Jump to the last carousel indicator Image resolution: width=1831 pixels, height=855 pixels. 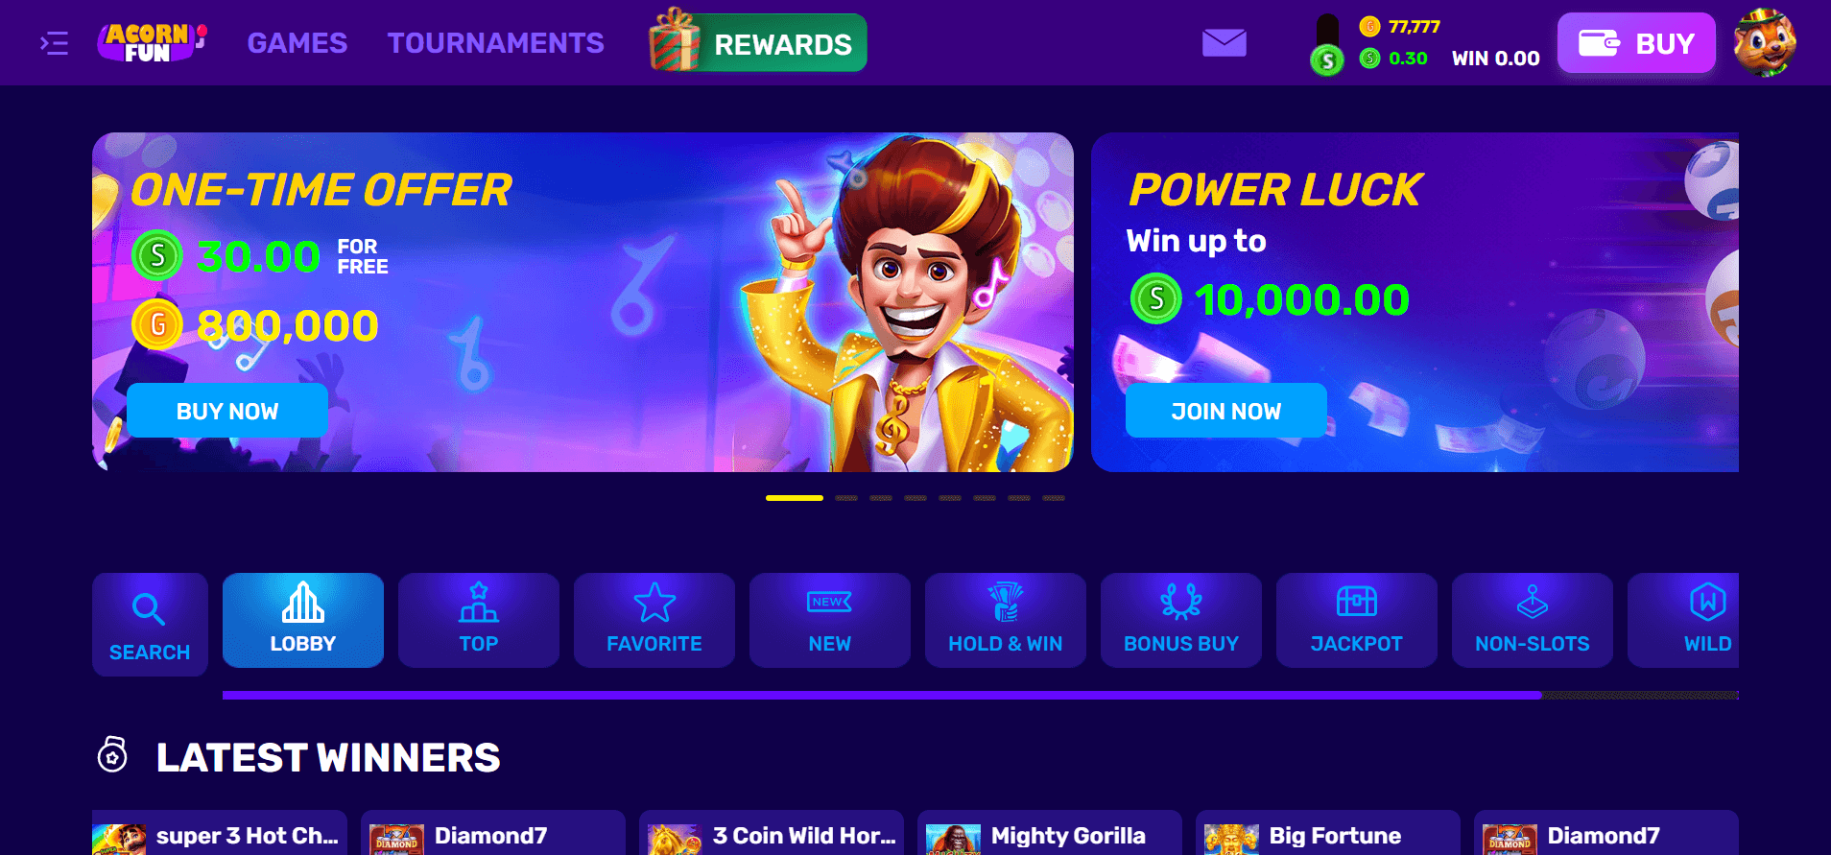[1054, 498]
